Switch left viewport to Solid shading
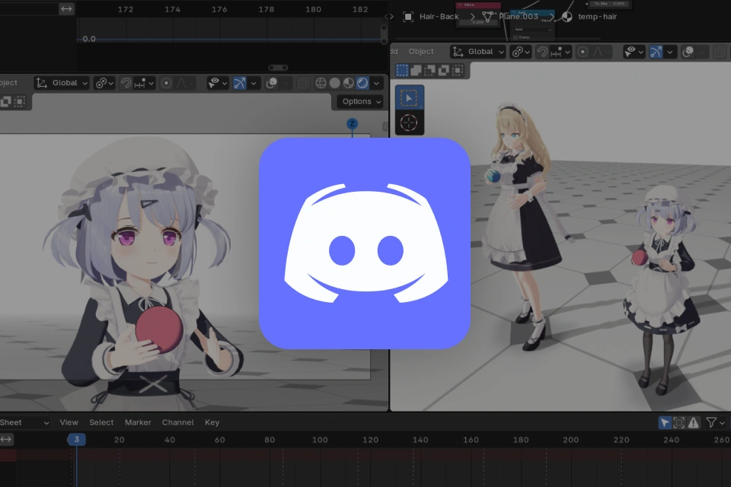The width and height of the screenshot is (731, 487). [x=335, y=83]
